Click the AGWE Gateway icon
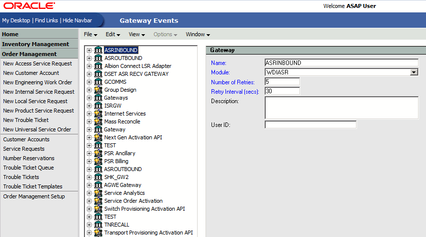 pos(98,185)
